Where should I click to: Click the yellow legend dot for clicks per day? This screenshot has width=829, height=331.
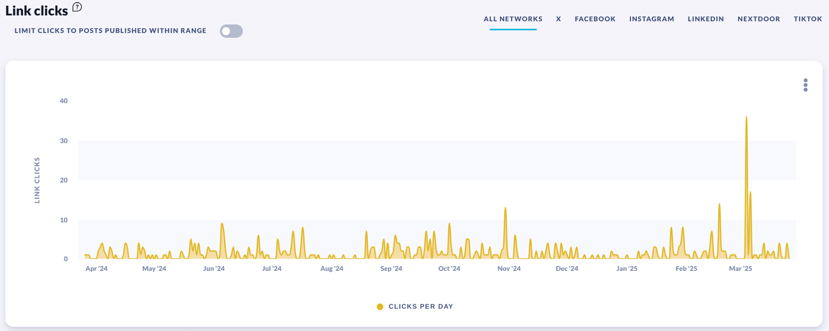[x=380, y=307]
